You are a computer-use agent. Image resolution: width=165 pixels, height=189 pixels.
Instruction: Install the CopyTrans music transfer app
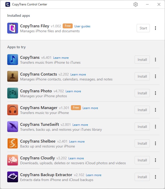coord(142,60)
